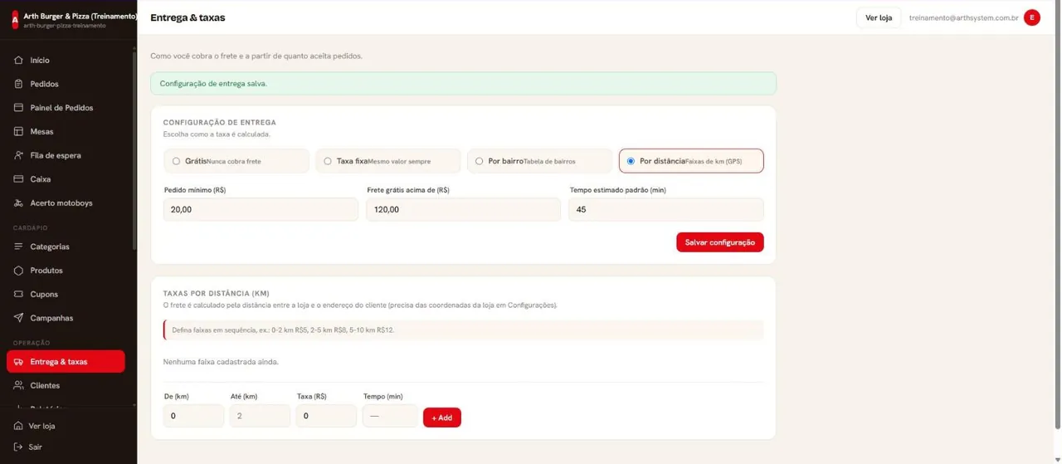
Task: Navigate to Mesas
Action: coord(66,131)
